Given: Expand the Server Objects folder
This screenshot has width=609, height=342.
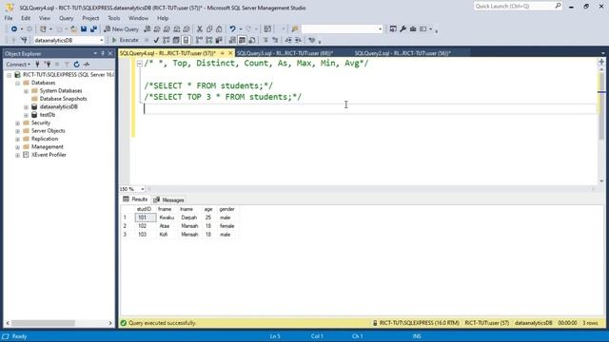Looking at the screenshot, I should (x=17, y=131).
